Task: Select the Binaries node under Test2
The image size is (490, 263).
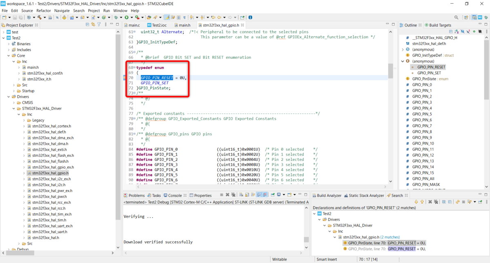Action: (24, 44)
